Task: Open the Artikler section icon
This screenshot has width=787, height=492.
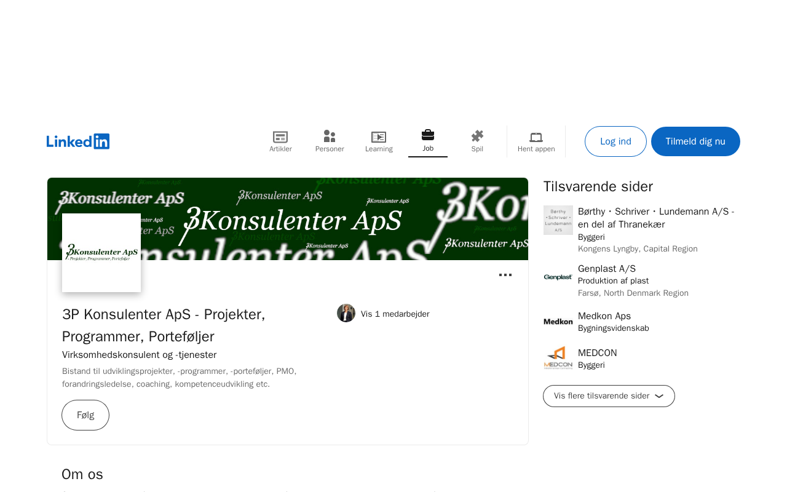Action: 280,137
